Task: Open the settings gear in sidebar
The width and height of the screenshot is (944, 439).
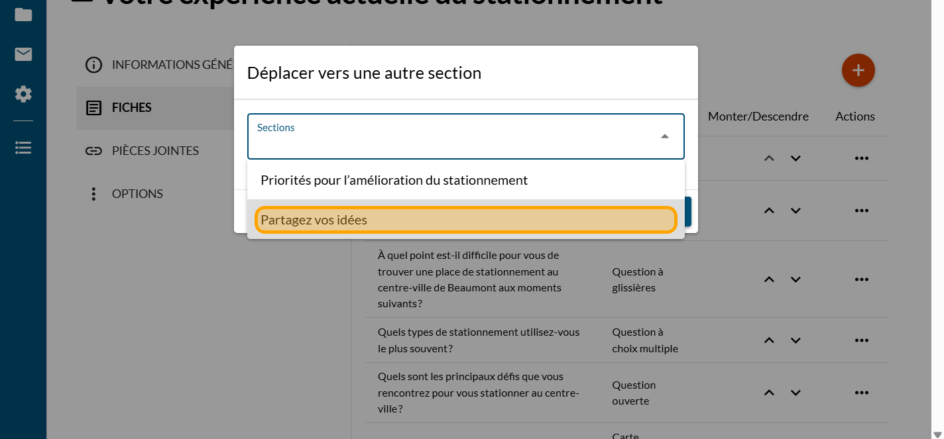Action: click(23, 94)
